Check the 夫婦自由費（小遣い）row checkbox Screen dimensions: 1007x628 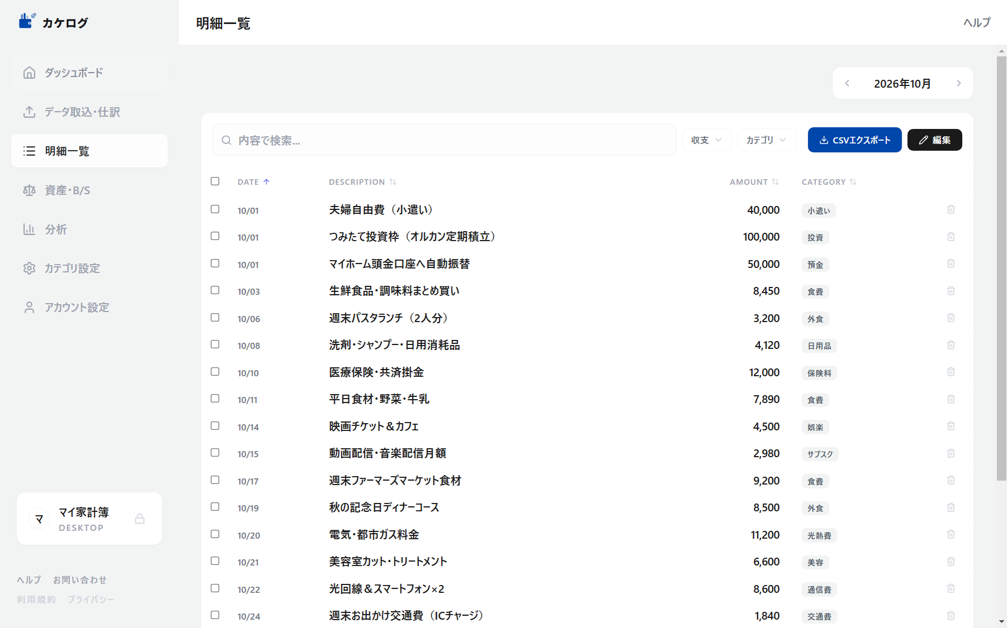pos(215,209)
